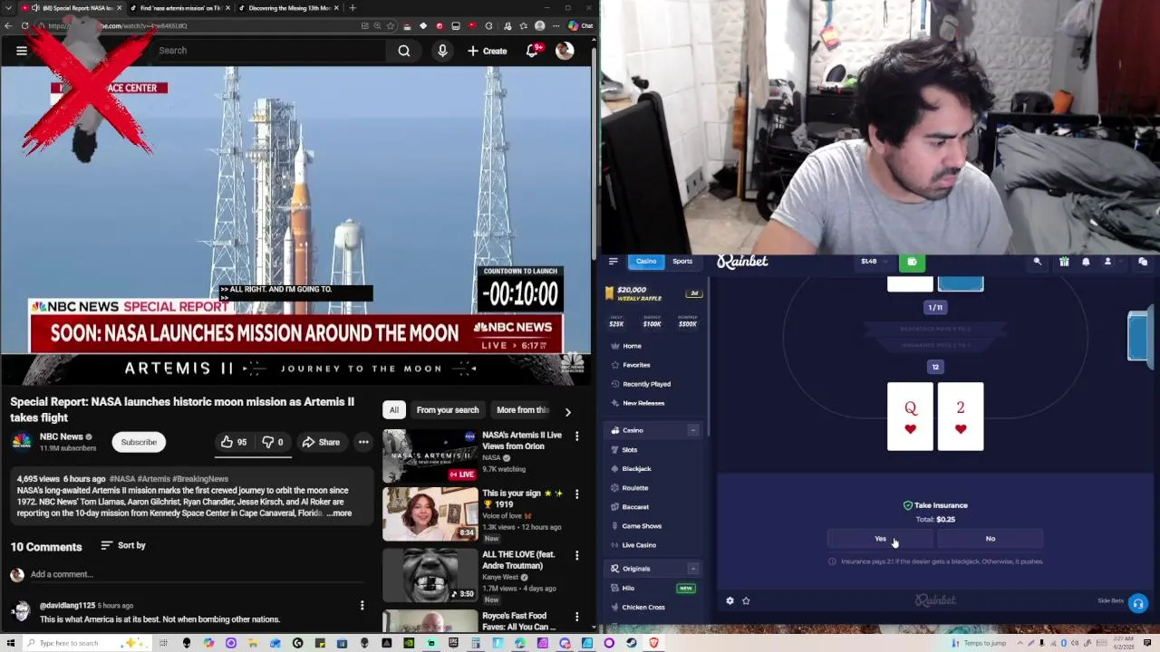Open YouTube notifications bell
The width and height of the screenshot is (1160, 652).
(533, 51)
